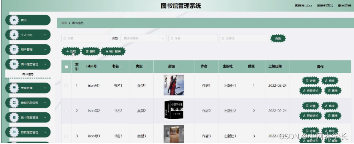354x144 pixels.
Task: Expand the 借阅信息管理 menu chevron
Action: click(45, 103)
